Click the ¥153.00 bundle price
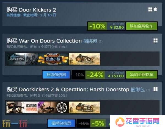 (116, 76)
